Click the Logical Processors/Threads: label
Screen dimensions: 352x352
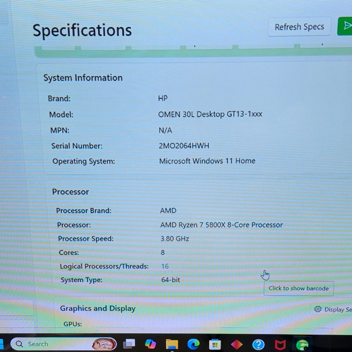pyautogui.click(x=104, y=266)
